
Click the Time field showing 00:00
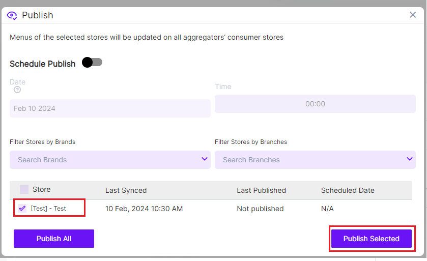click(315, 104)
